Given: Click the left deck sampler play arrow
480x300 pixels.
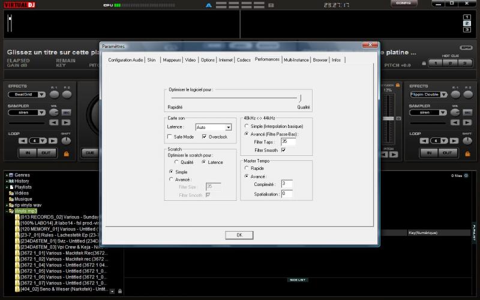Looking at the screenshot, I should (x=66, y=122).
